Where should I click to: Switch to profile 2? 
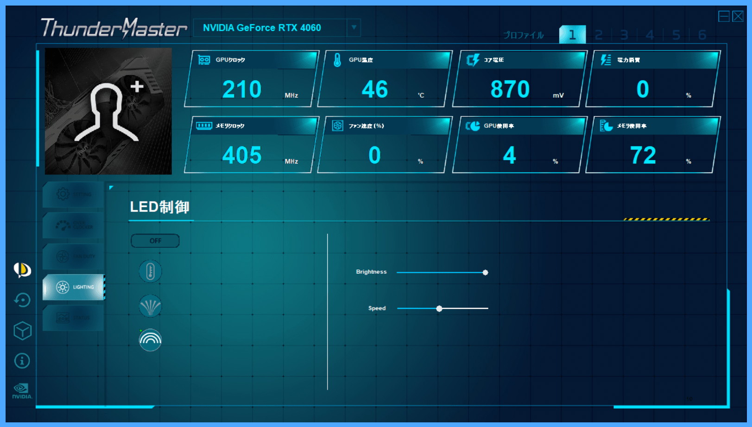pos(599,35)
